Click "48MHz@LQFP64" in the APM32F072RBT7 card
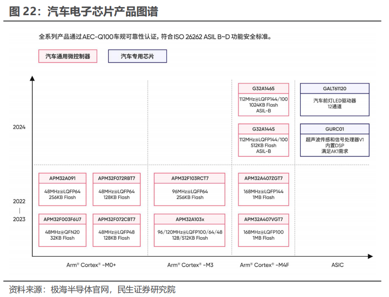 click(x=116, y=191)
